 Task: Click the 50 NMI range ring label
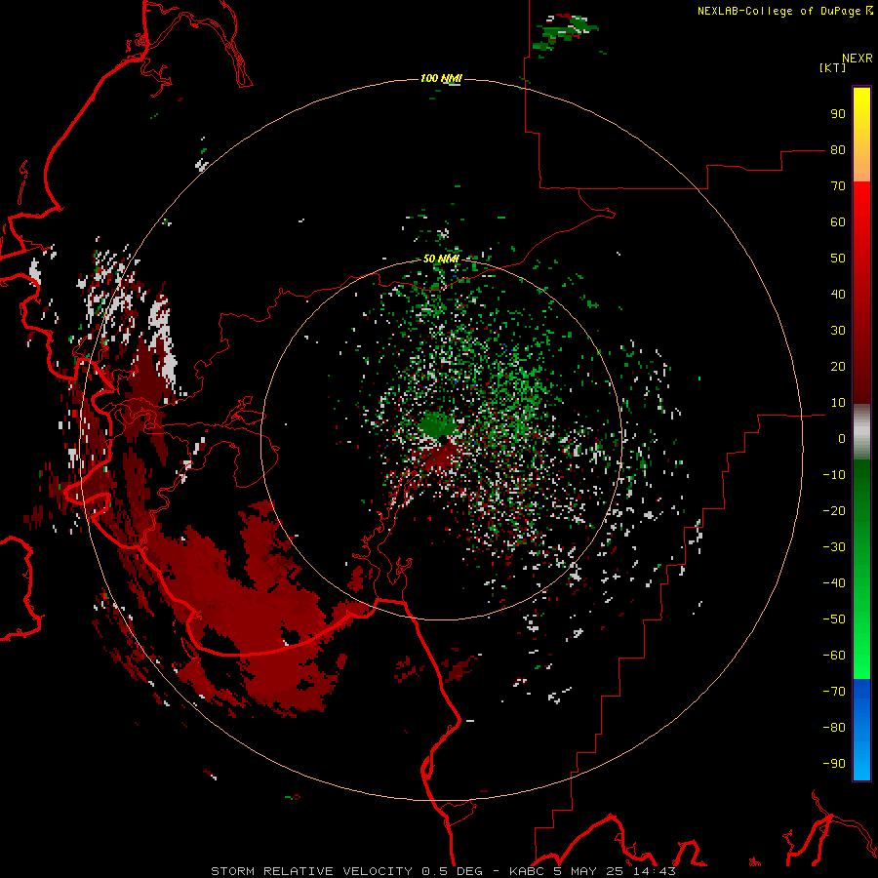tap(441, 259)
